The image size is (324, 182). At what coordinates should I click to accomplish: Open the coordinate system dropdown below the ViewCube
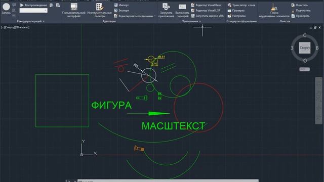coord(305,69)
